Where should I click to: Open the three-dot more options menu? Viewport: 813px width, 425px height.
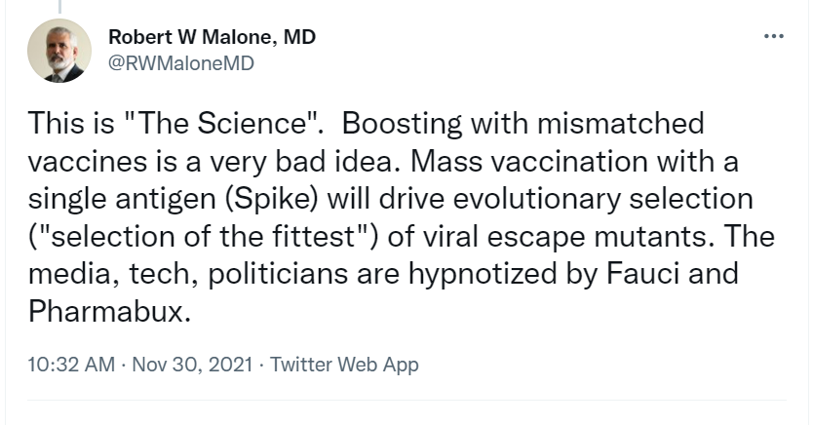tap(773, 36)
